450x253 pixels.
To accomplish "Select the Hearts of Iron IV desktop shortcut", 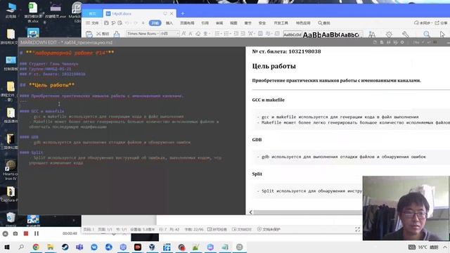I will [x=11, y=170].
